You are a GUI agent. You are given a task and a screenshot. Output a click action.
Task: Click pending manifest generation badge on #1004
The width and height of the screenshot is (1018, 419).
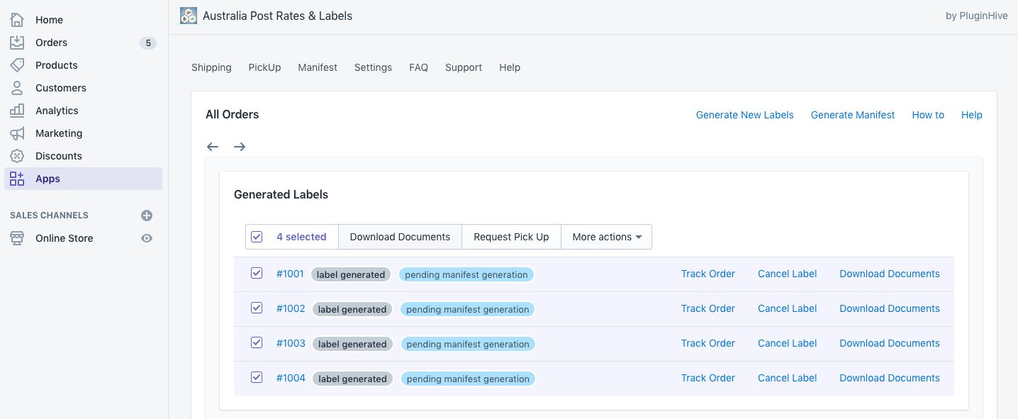(x=468, y=379)
